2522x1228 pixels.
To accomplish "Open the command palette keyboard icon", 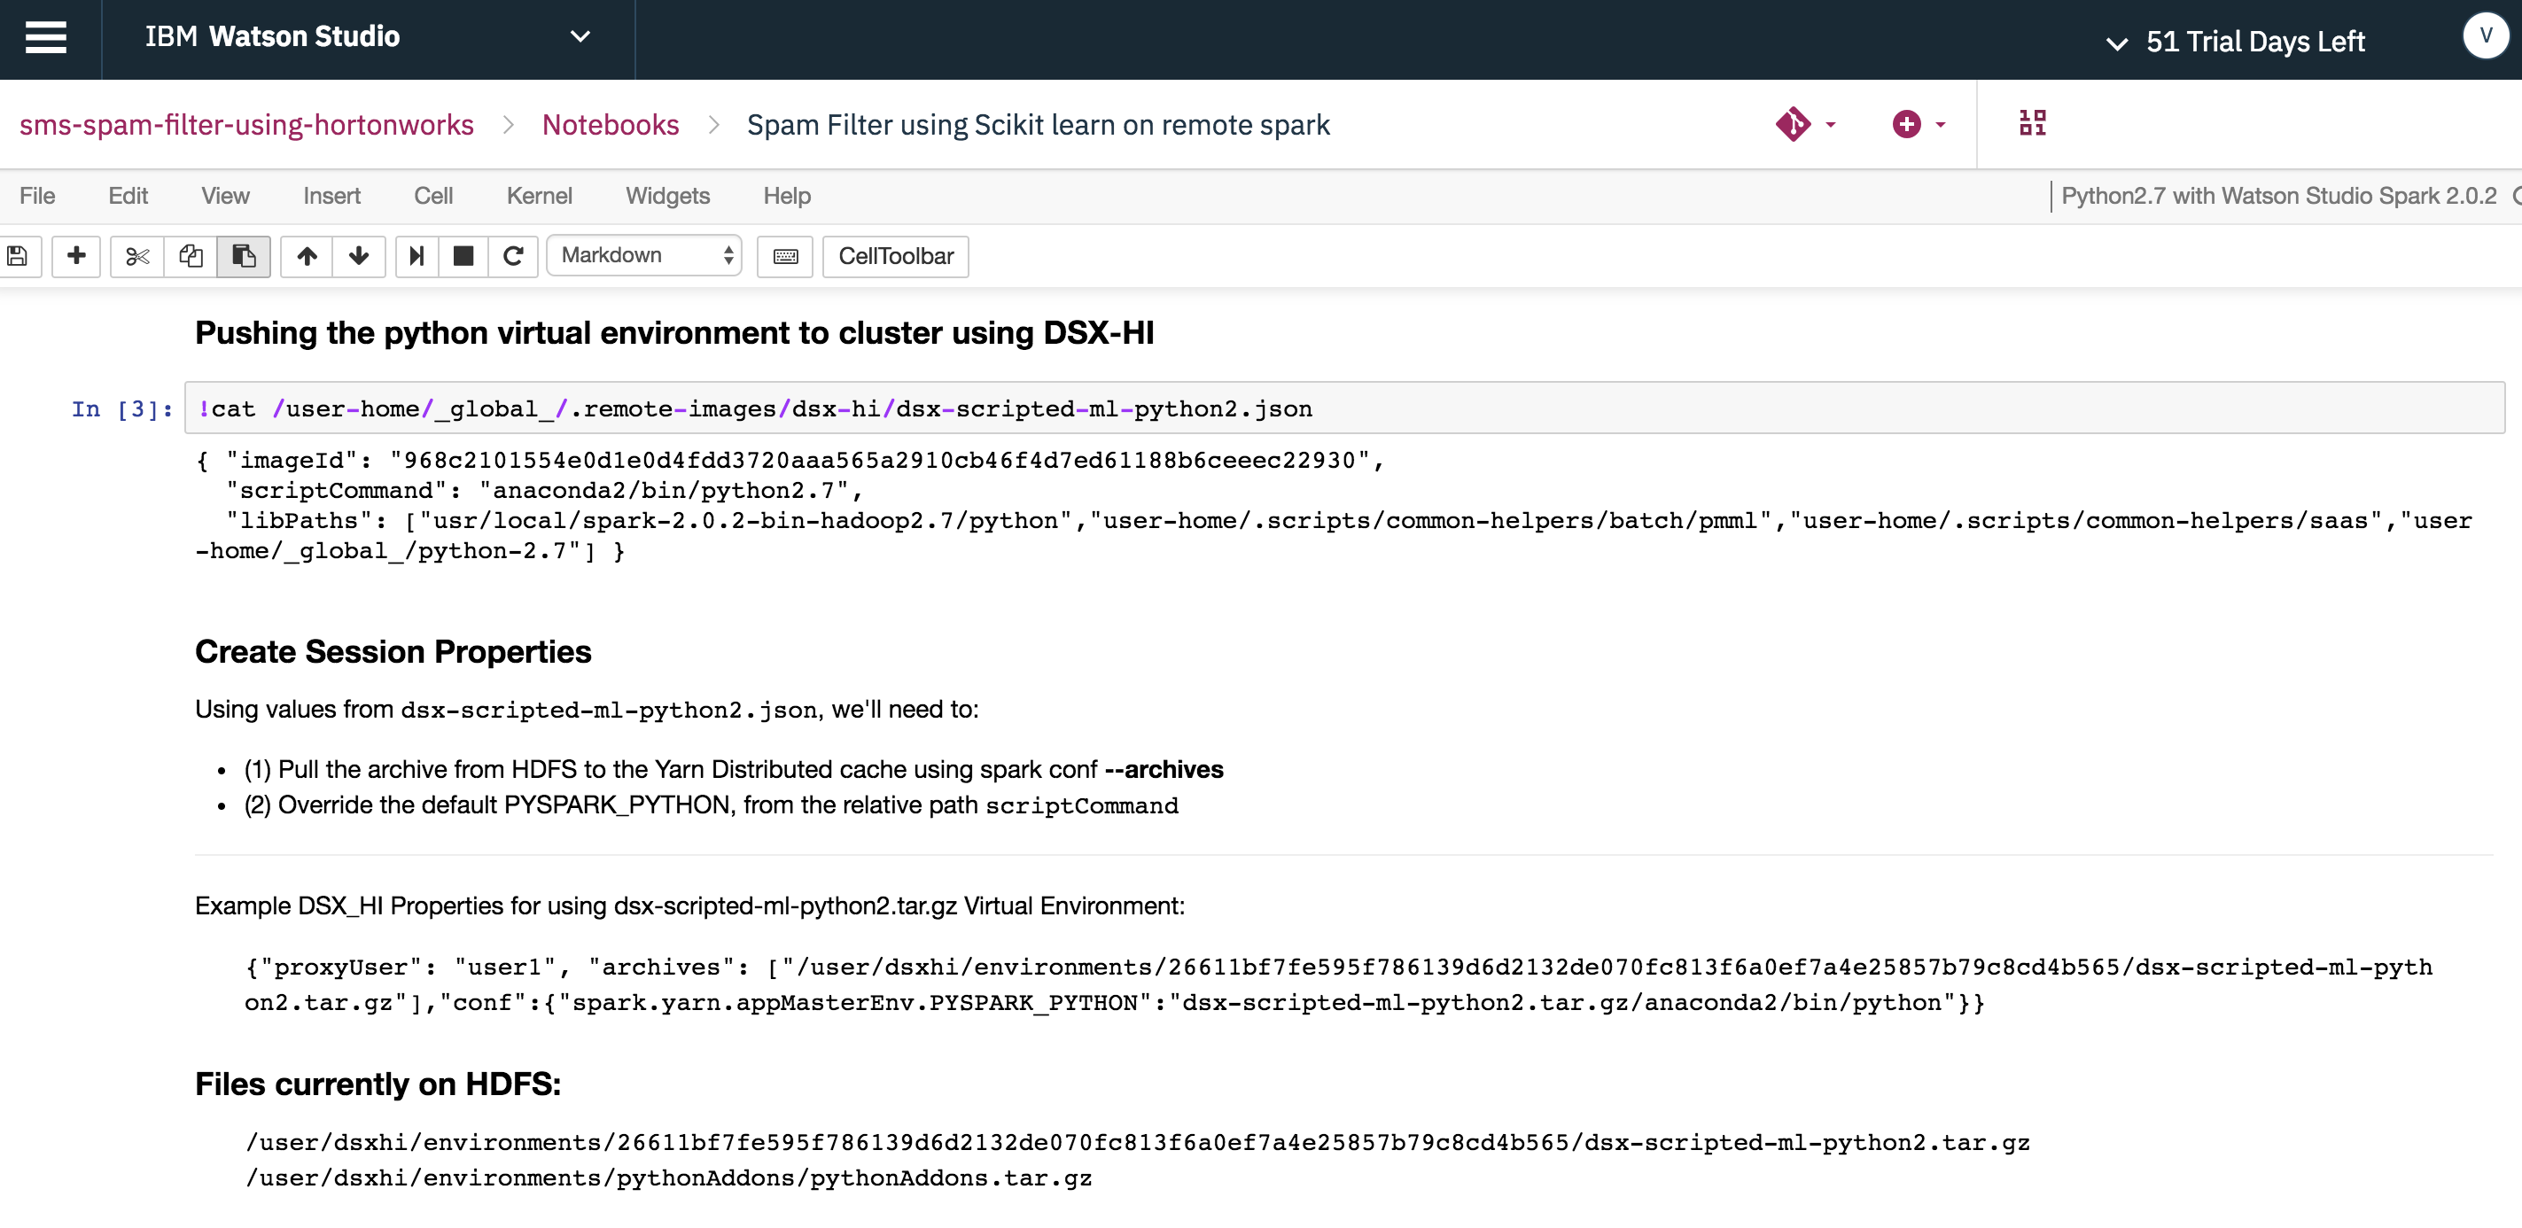I will (x=785, y=256).
